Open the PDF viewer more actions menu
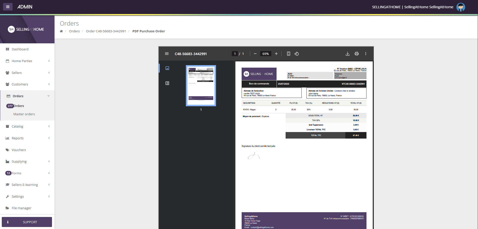 365,54
